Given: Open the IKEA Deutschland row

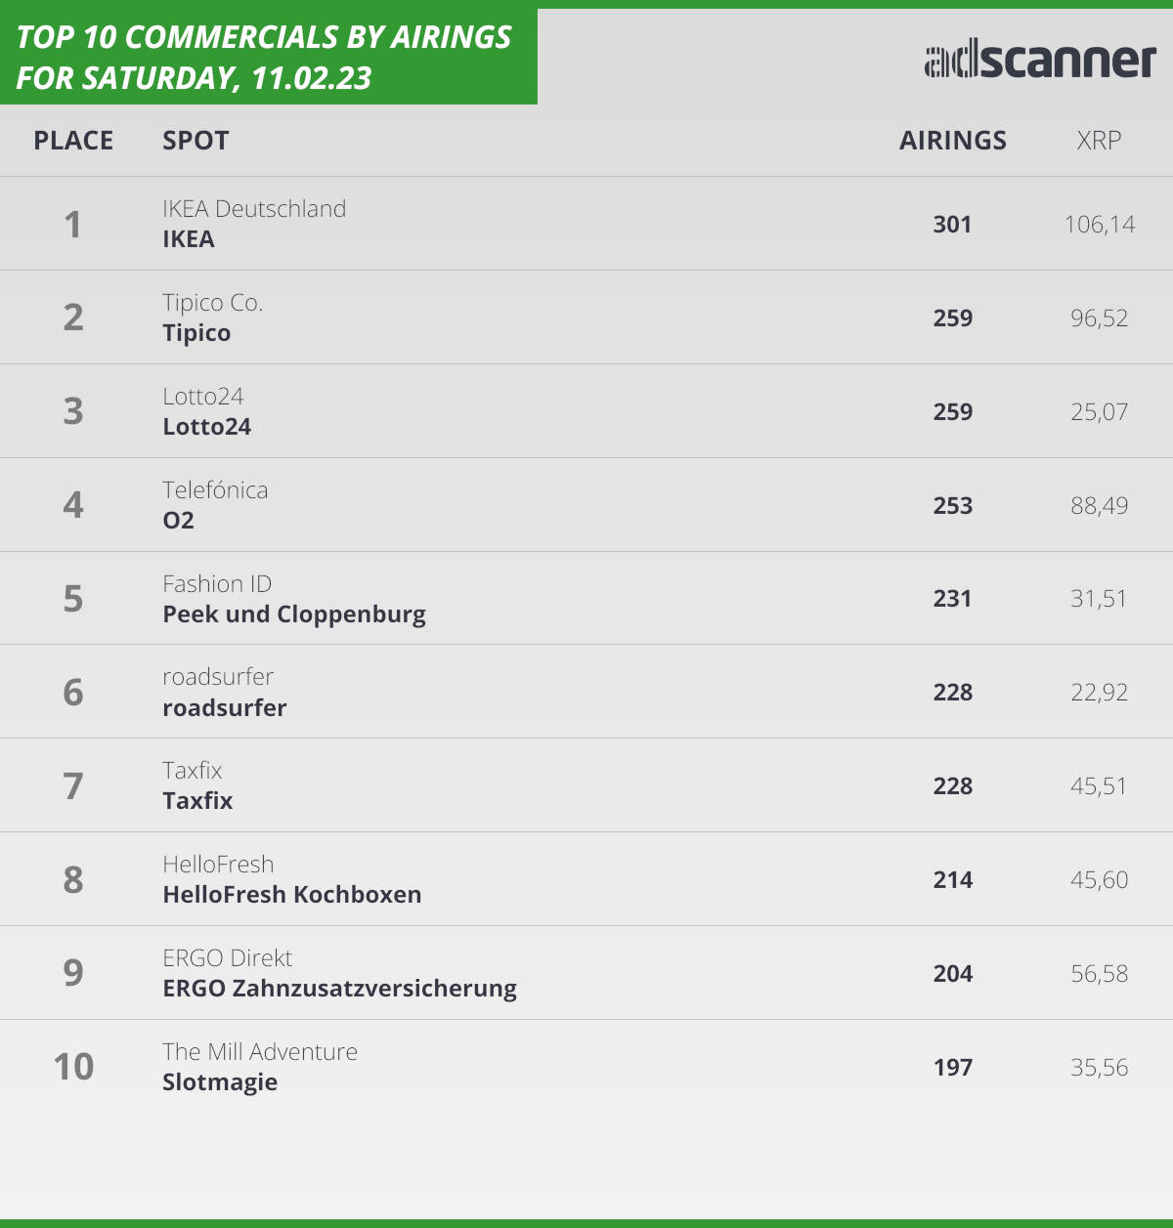Looking at the screenshot, I should click(586, 224).
